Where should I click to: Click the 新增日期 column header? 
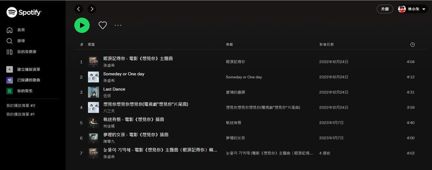click(326, 44)
